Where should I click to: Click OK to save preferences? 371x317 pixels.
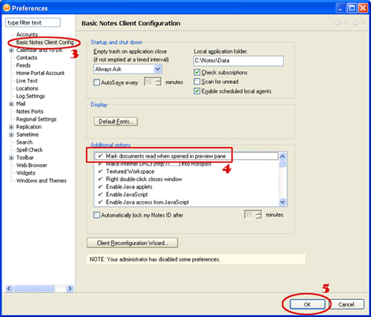(x=307, y=304)
